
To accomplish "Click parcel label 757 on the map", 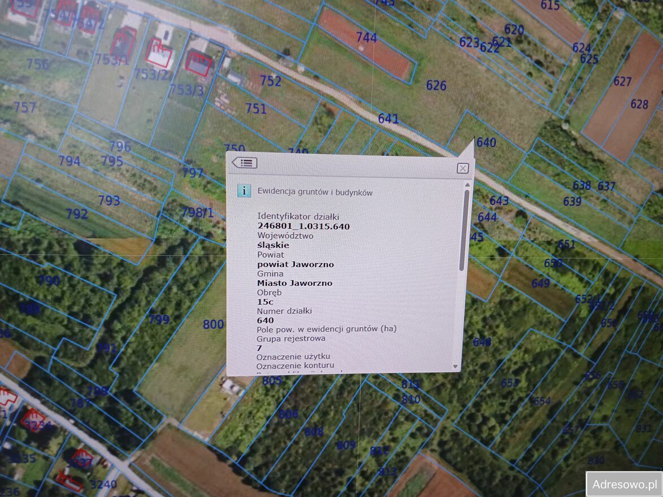I will [25, 107].
